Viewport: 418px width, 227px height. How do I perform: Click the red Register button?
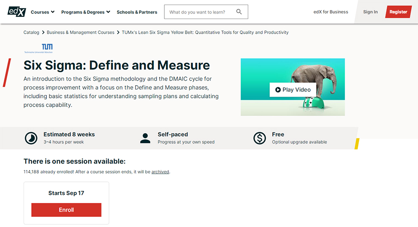point(398,12)
